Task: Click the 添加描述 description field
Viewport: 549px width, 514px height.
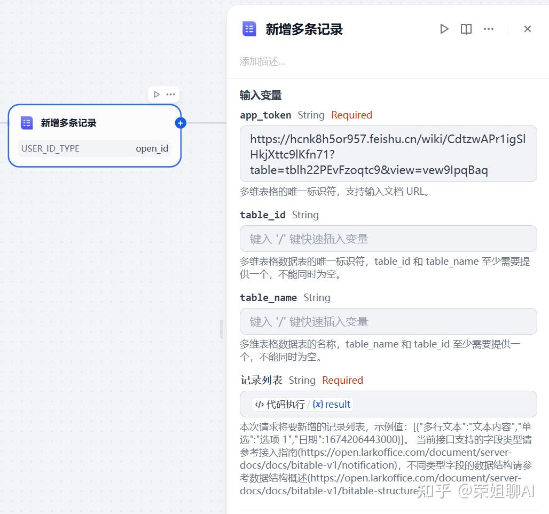Action: click(263, 61)
